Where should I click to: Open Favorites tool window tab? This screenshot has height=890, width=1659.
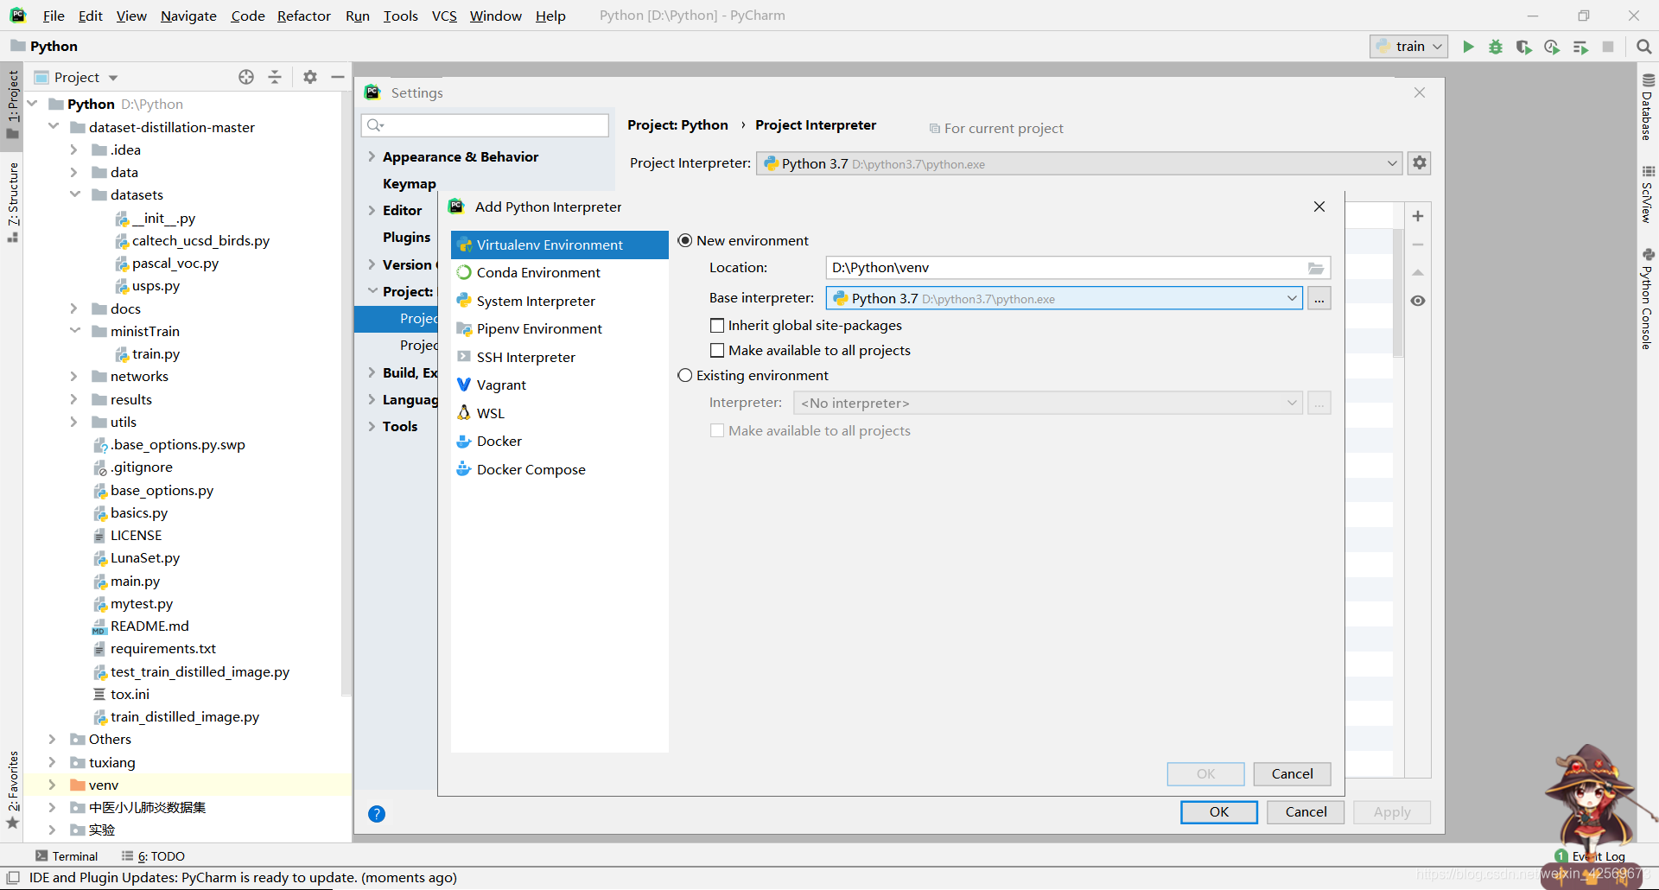(12, 789)
